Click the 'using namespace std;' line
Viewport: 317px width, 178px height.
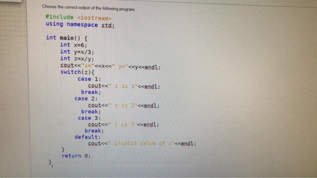point(80,25)
